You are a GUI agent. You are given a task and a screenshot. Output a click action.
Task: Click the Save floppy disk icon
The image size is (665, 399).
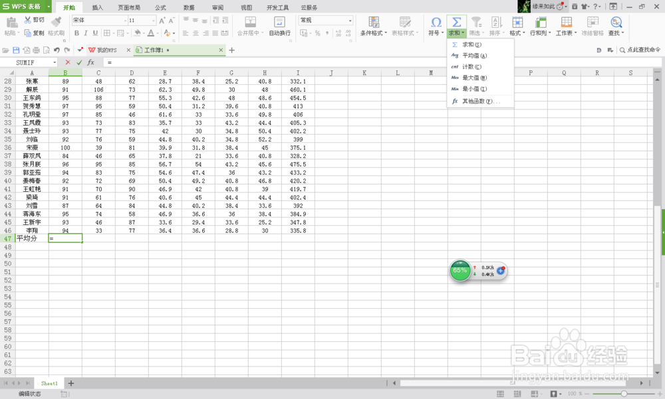click(16, 50)
